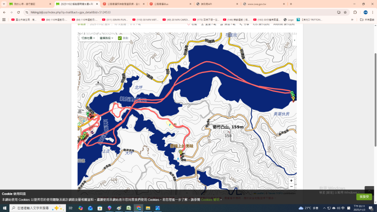Screen dimensions: 377x212
Task: Open the Windows Start menu
Action: [5, 208]
